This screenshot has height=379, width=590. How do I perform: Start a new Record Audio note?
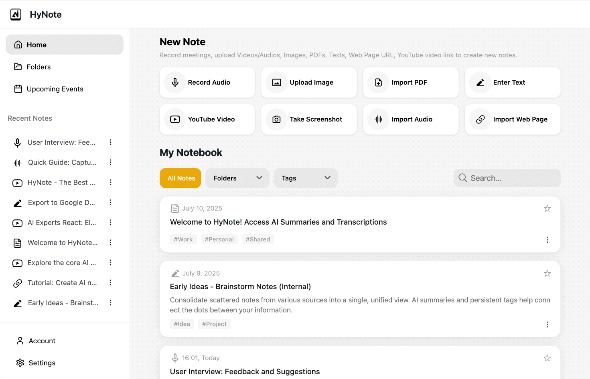(207, 82)
